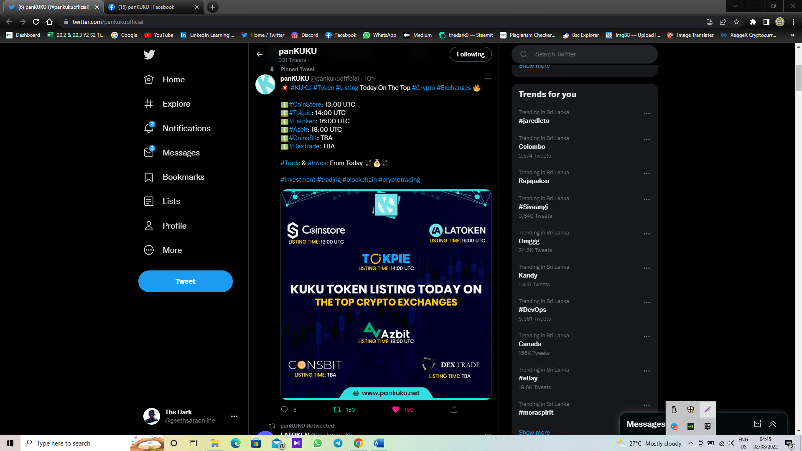The image size is (802, 451).
Task: Open the Canada trend
Action: (x=530, y=344)
